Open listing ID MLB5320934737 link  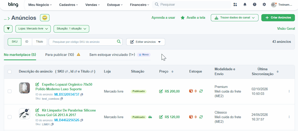point(67,94)
